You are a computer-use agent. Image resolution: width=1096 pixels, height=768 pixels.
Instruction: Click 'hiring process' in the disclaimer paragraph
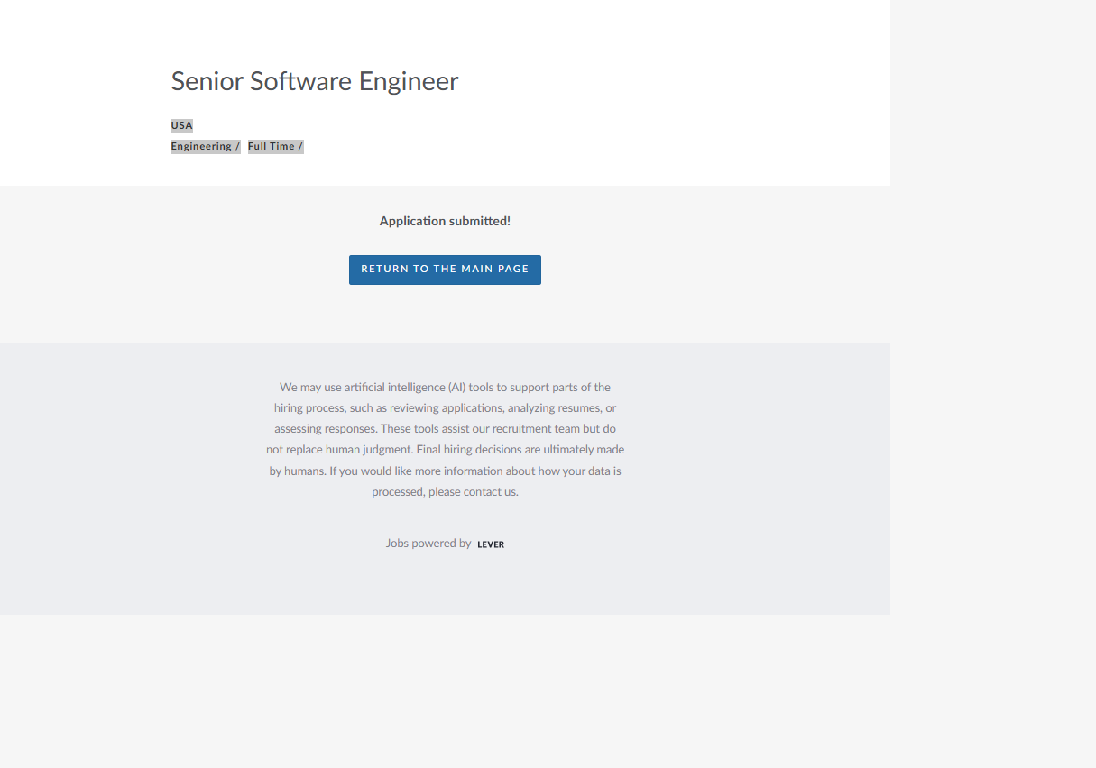click(309, 408)
